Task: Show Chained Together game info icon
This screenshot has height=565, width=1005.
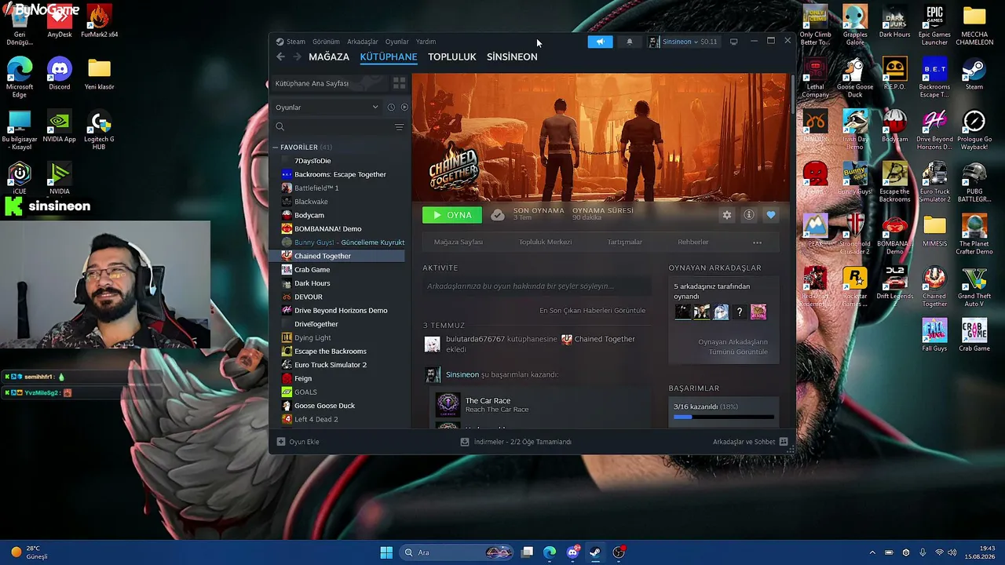Action: tap(749, 215)
